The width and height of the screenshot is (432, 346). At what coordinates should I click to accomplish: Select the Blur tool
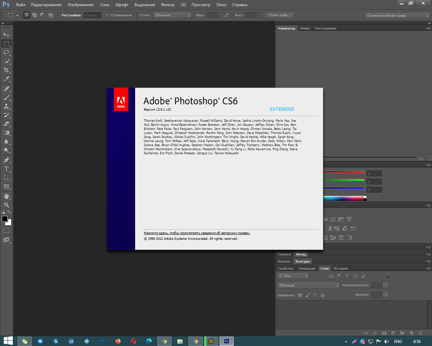[6, 142]
